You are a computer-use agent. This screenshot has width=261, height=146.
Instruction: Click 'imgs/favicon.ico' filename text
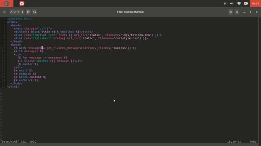point(136,35)
